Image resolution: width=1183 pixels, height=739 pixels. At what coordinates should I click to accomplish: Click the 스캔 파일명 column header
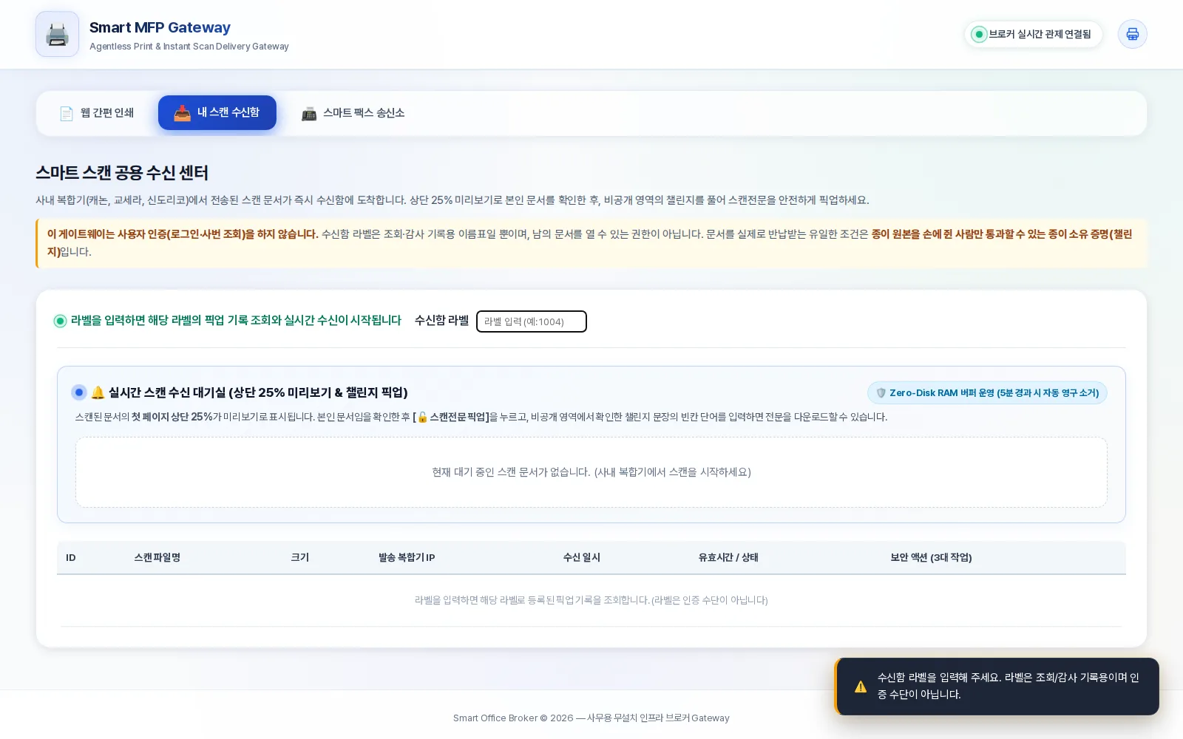[x=157, y=558]
